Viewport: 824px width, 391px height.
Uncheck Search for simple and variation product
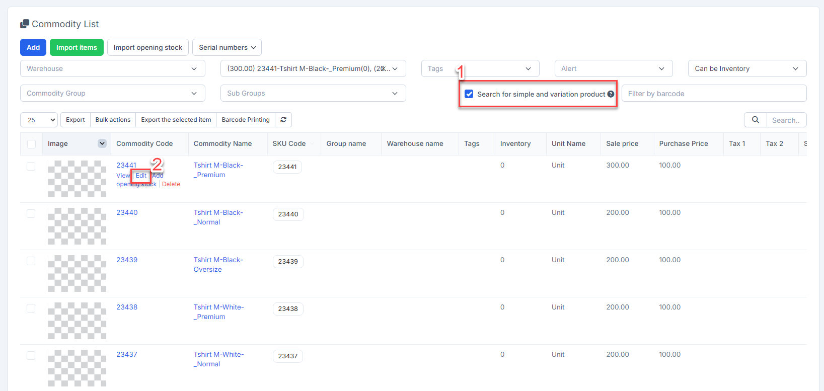pyautogui.click(x=469, y=94)
